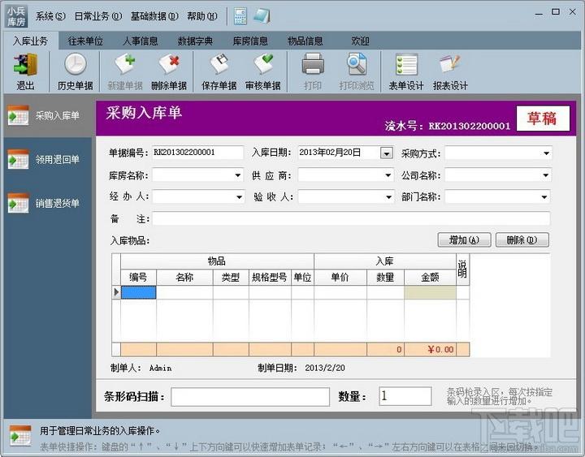Expand the 库房名称 dropdown

[x=237, y=175]
